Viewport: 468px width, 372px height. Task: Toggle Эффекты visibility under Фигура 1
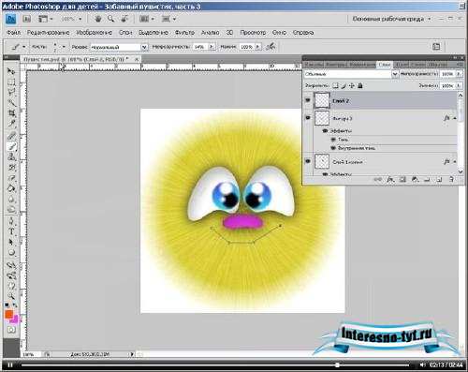click(x=325, y=131)
